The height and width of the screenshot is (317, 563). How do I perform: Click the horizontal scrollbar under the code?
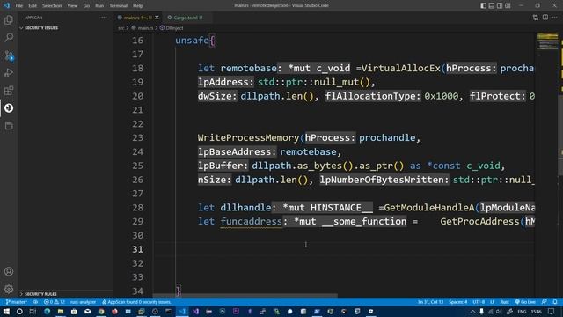tap(245, 296)
